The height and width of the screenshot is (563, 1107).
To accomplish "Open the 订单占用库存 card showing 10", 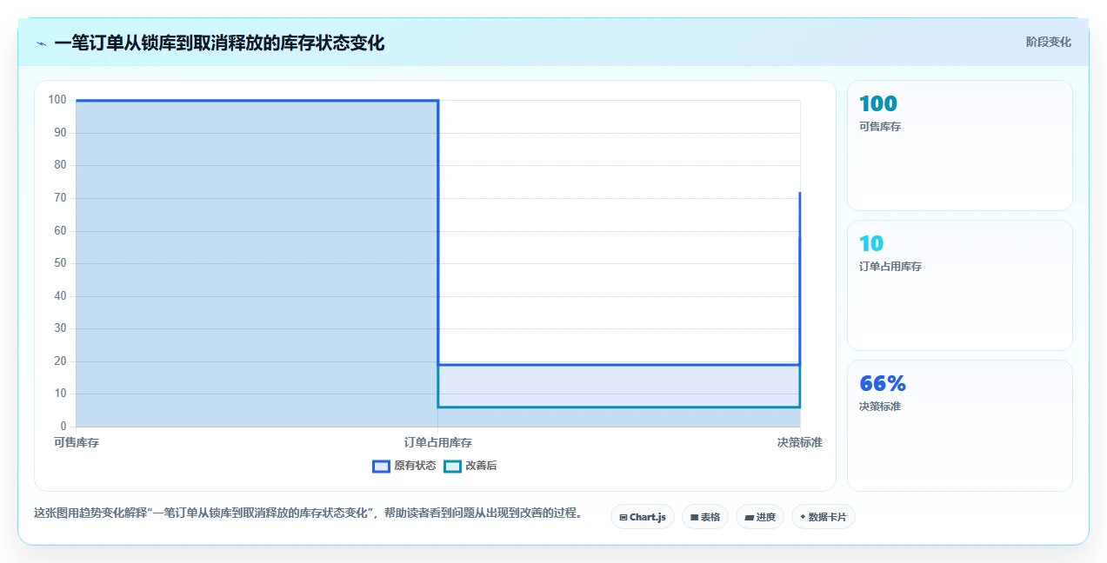I will [x=959, y=285].
